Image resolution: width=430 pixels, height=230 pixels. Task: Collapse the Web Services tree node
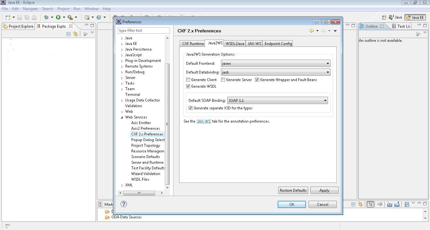pyautogui.click(x=122, y=117)
